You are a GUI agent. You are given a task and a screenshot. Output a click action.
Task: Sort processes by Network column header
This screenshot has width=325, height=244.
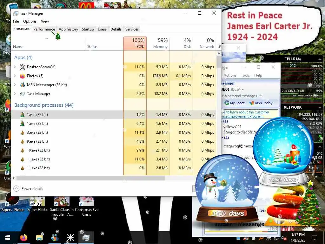pos(205,44)
